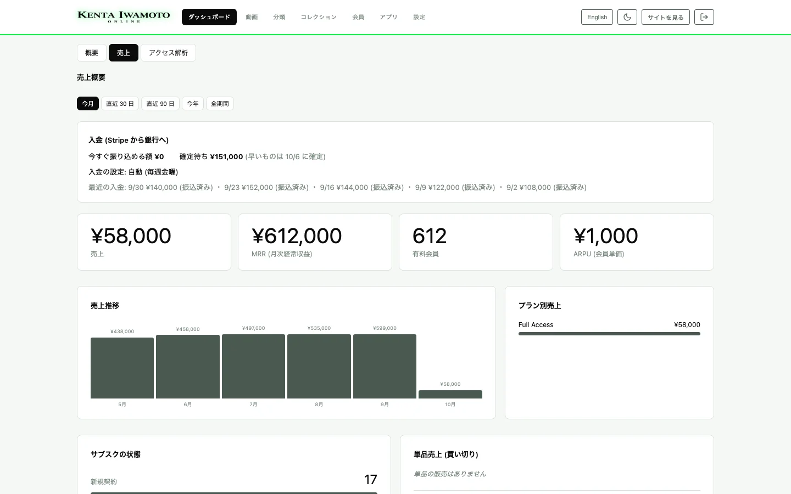Toggle dark mode with the moon icon
791x494 pixels.
[627, 17]
